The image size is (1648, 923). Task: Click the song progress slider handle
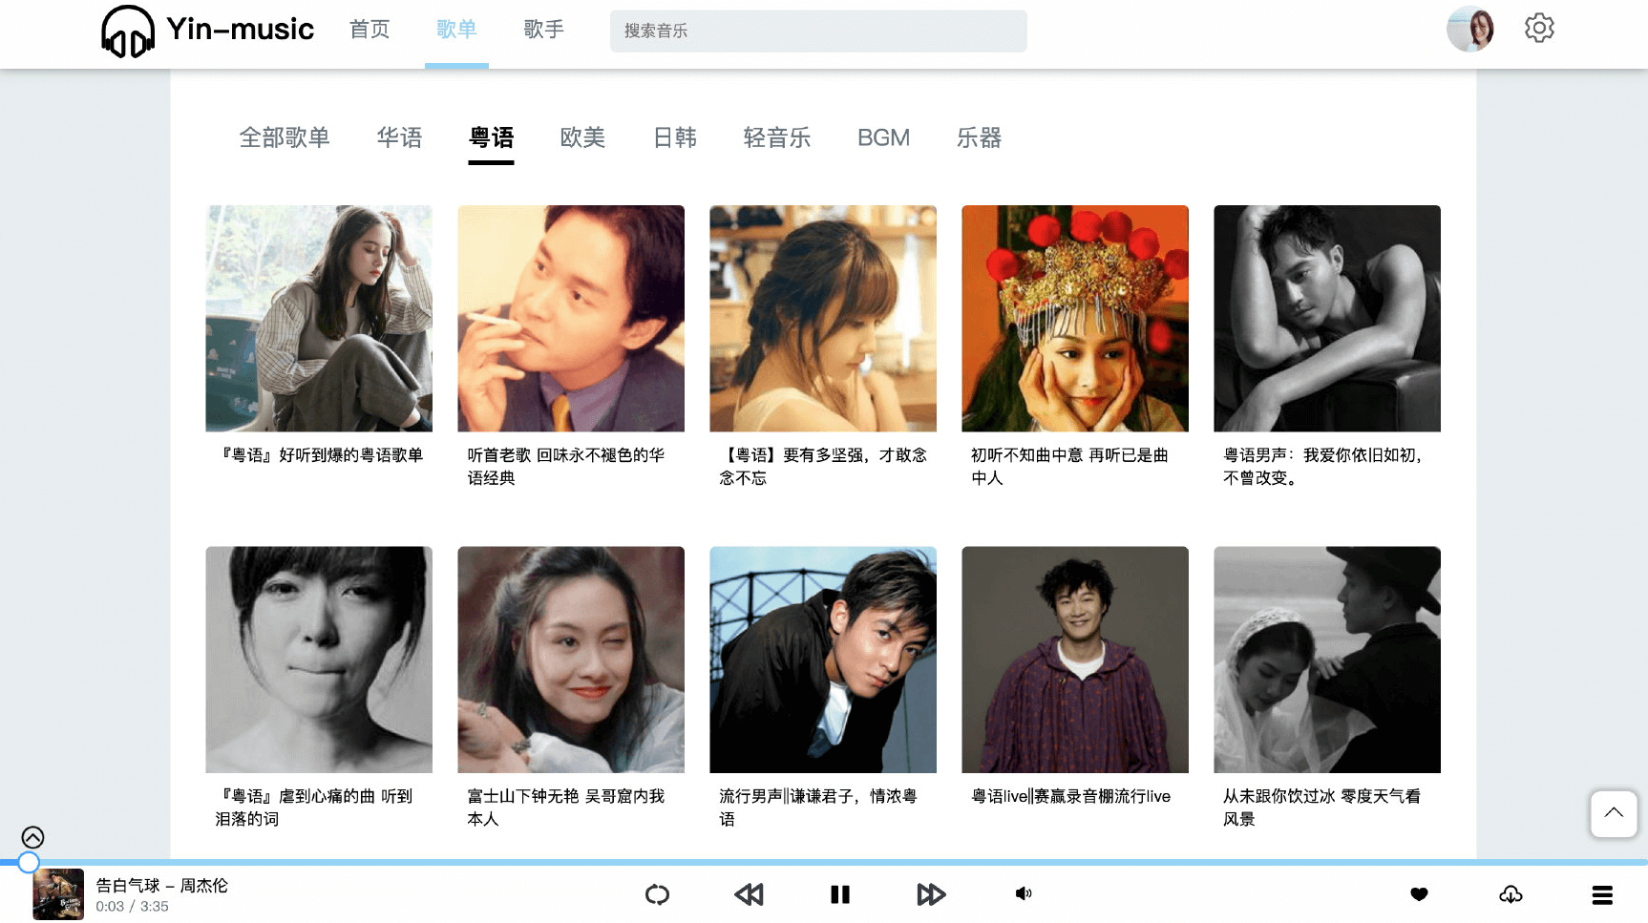[x=29, y=863]
